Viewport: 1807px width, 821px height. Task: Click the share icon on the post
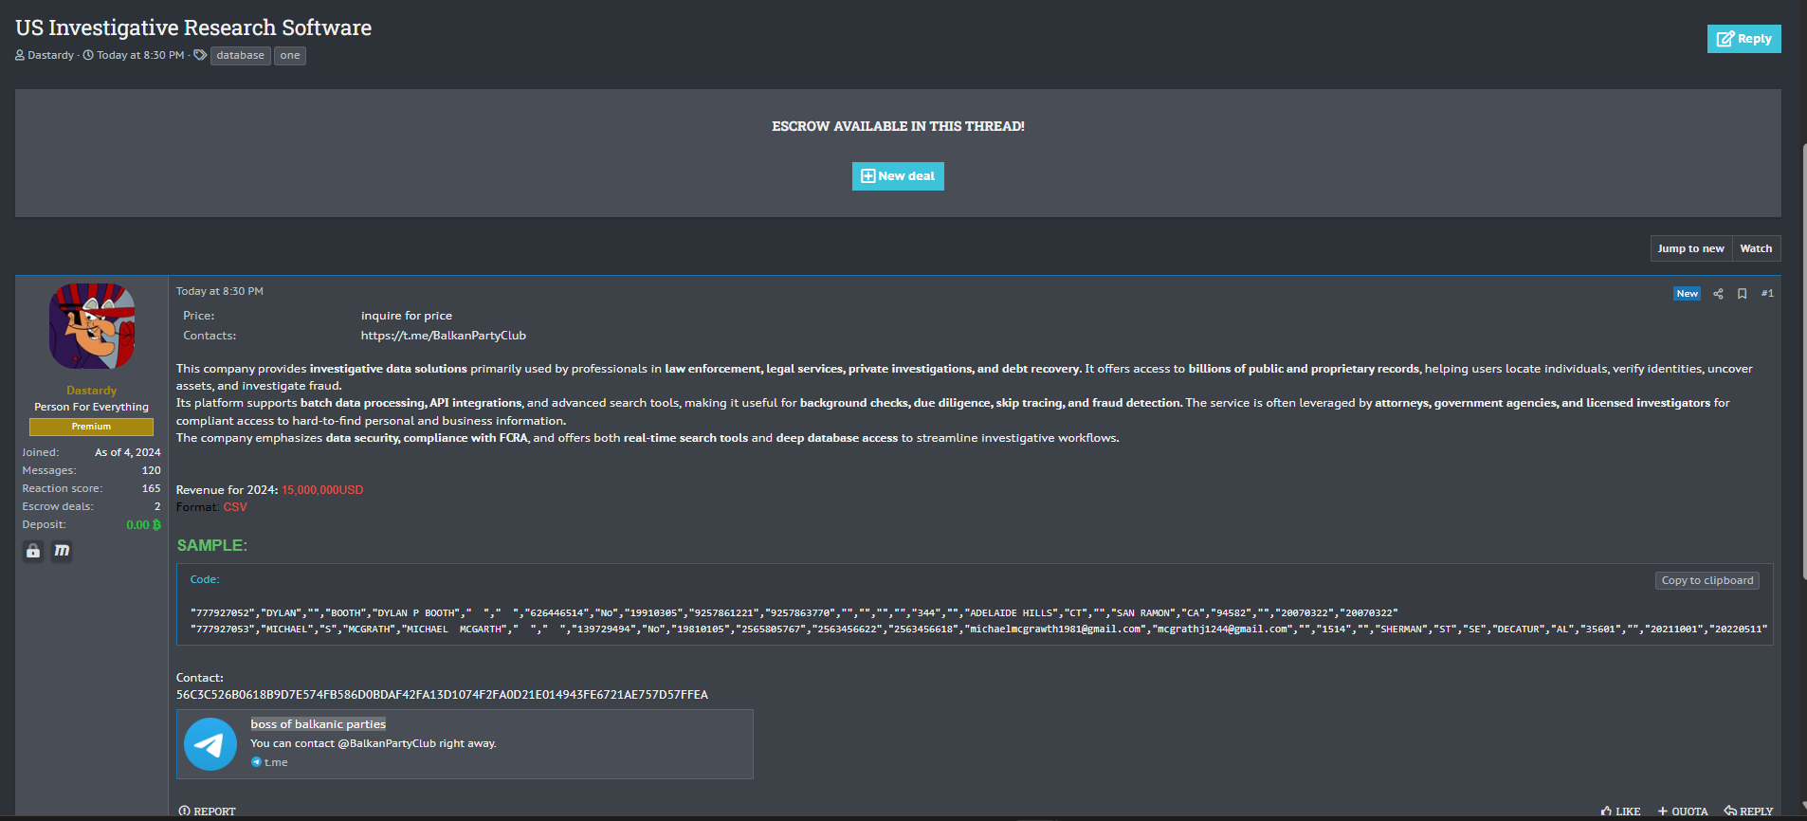[x=1718, y=294]
